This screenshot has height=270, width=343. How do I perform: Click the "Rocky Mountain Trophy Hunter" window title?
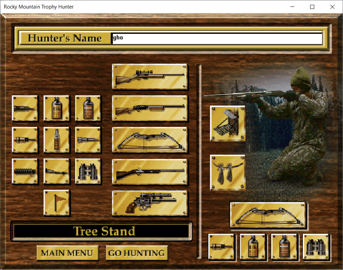pos(39,7)
